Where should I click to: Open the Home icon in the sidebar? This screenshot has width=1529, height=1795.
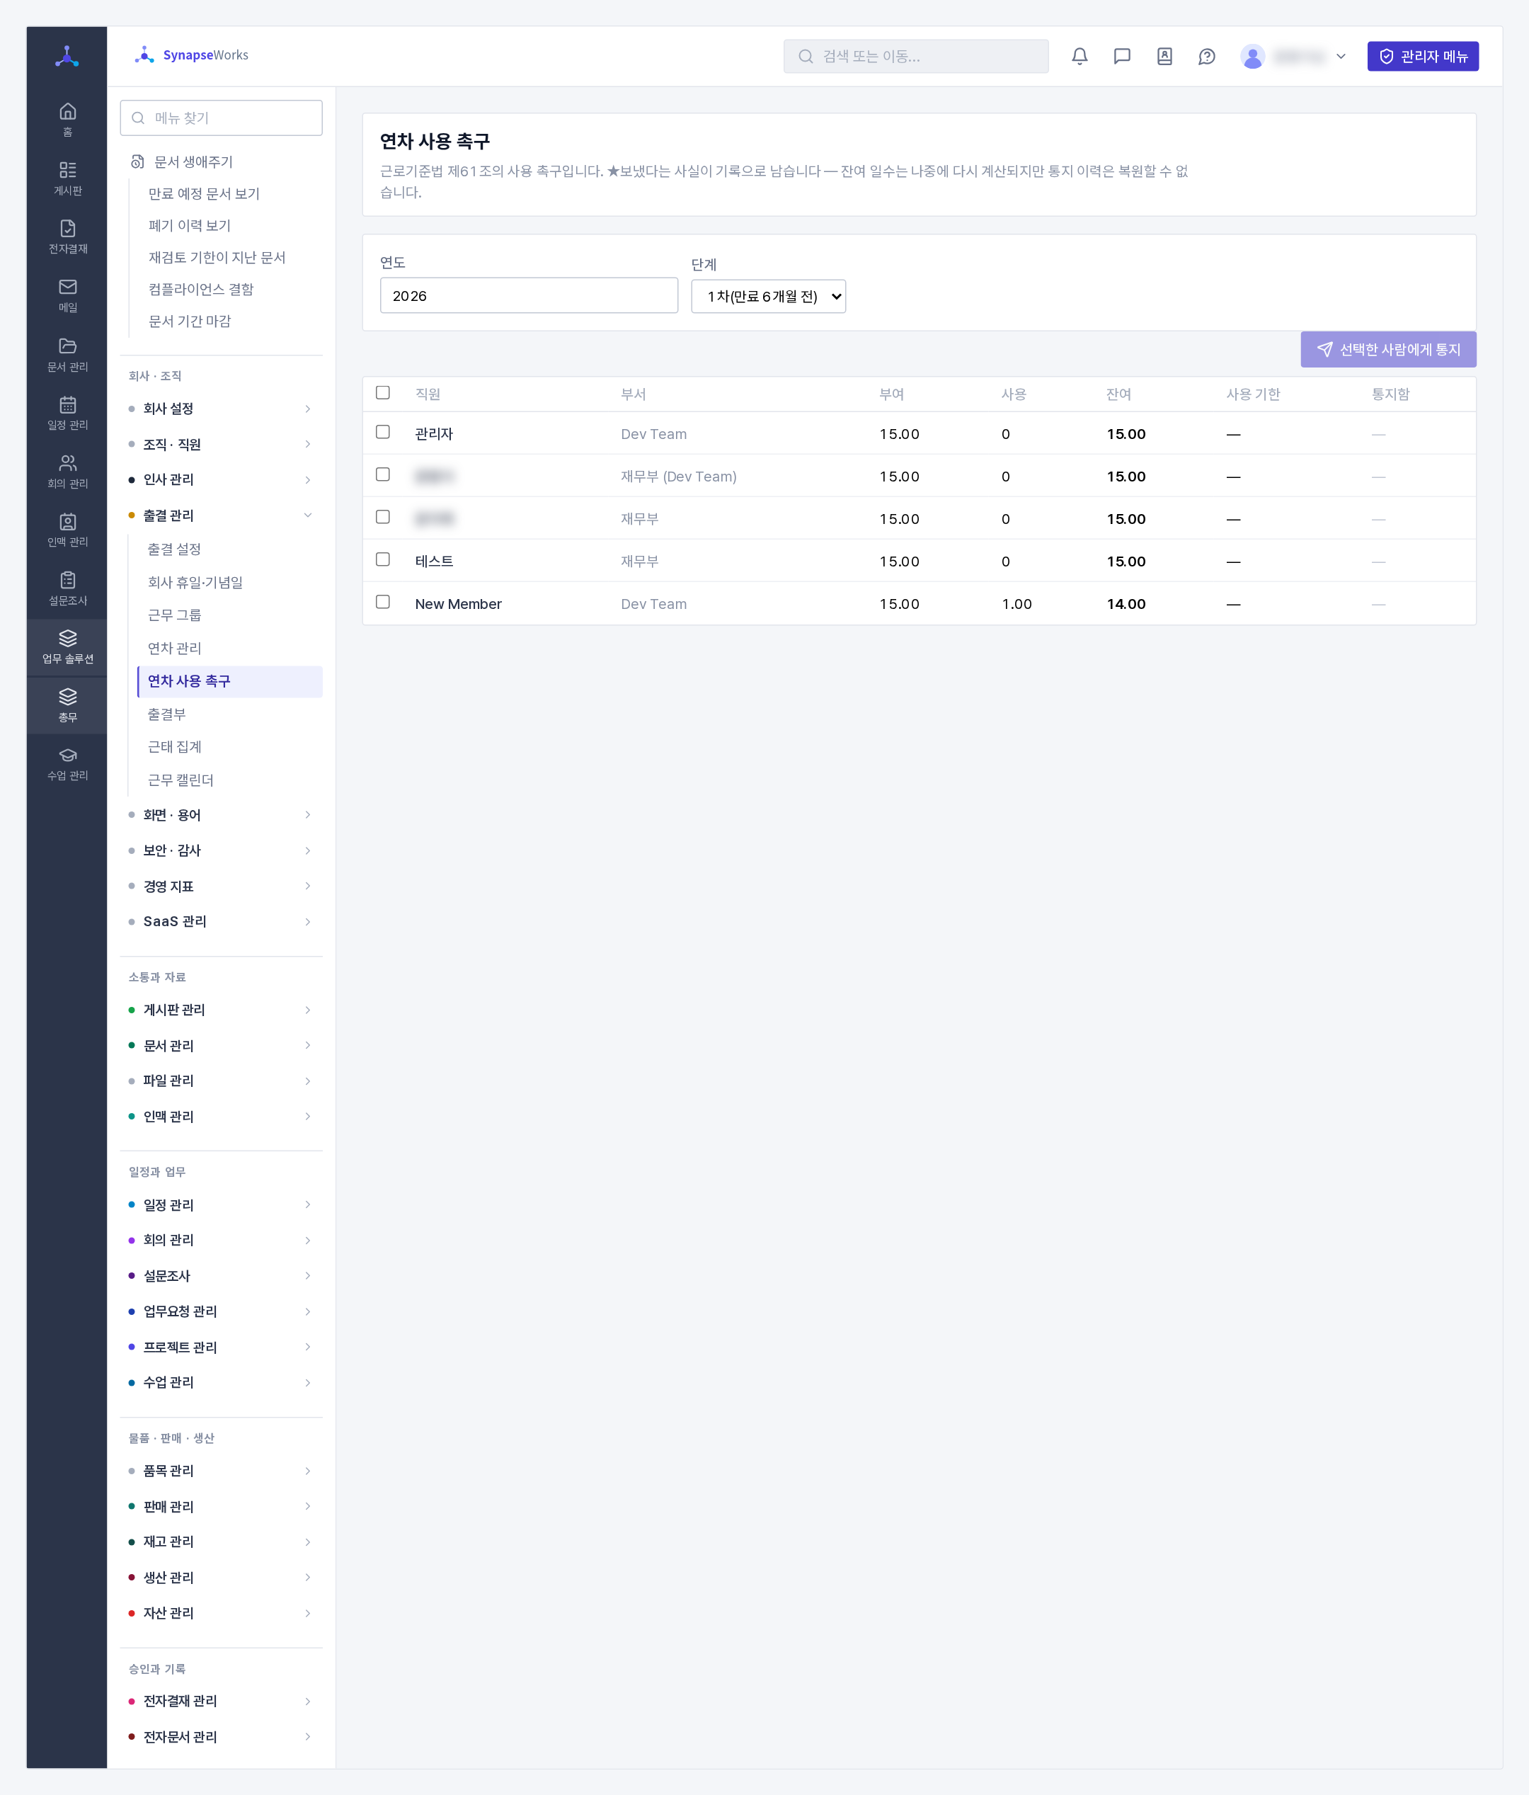pyautogui.click(x=67, y=120)
